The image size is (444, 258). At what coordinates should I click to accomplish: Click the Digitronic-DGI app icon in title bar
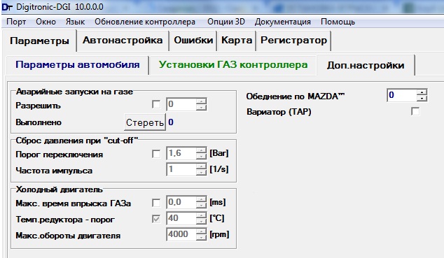(x=7, y=7)
